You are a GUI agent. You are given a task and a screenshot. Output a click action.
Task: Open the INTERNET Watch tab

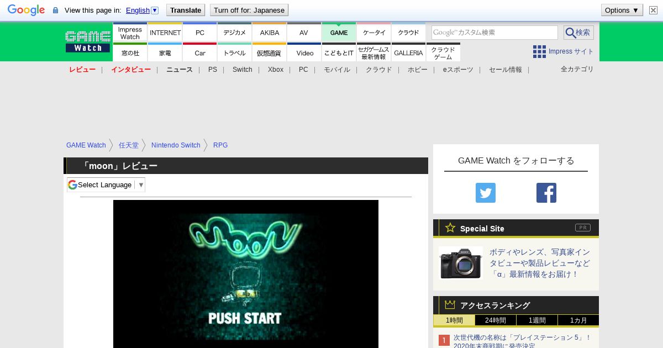coord(165,32)
